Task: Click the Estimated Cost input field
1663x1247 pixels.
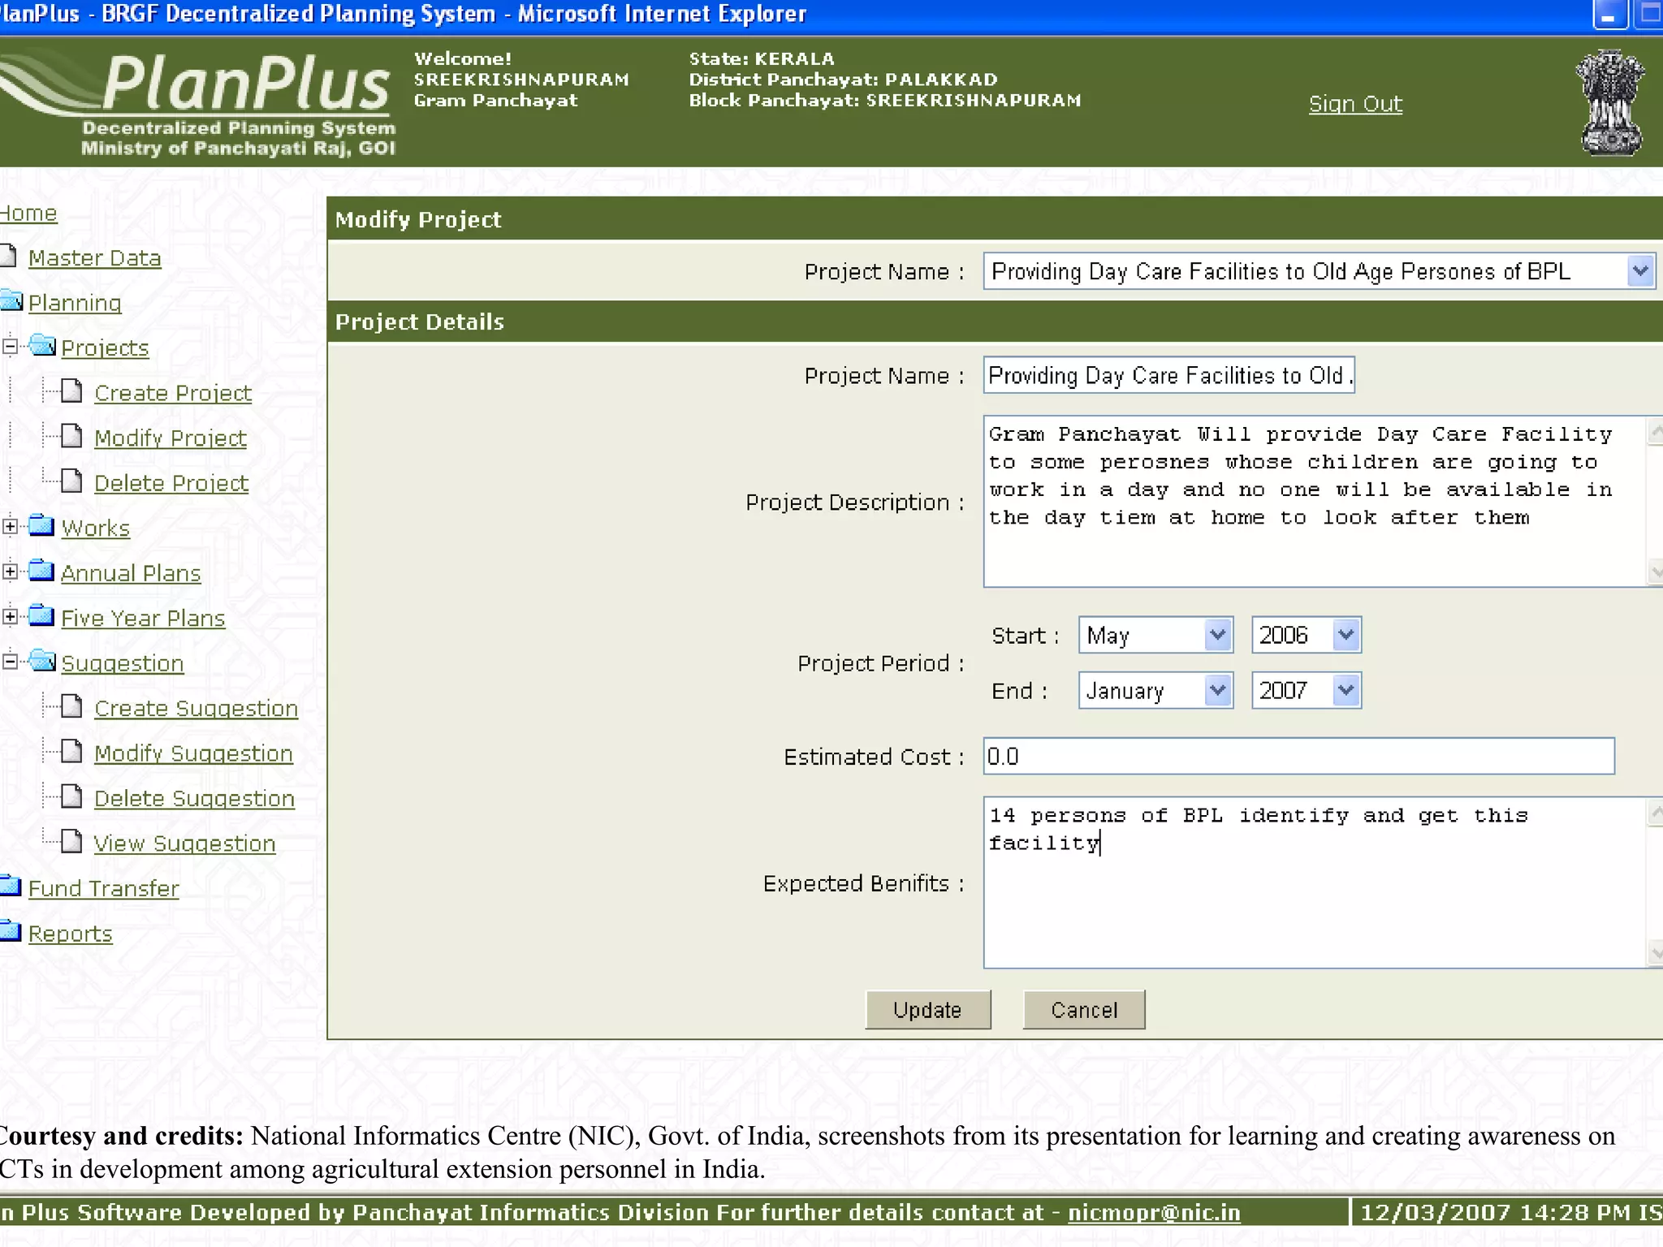Action: 1298,757
